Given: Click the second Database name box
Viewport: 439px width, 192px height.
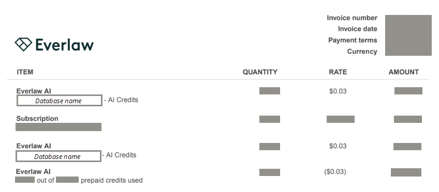Looking at the screenshot, I should coord(58,156).
